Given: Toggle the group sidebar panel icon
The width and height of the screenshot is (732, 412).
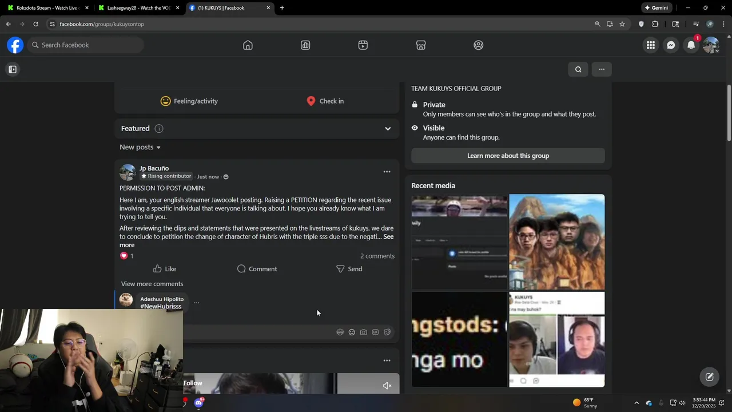Looking at the screenshot, I should [x=13, y=69].
